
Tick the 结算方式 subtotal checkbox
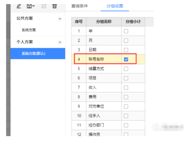click(126, 69)
